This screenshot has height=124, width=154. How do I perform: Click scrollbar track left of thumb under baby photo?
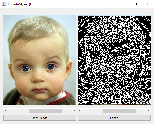18,110
